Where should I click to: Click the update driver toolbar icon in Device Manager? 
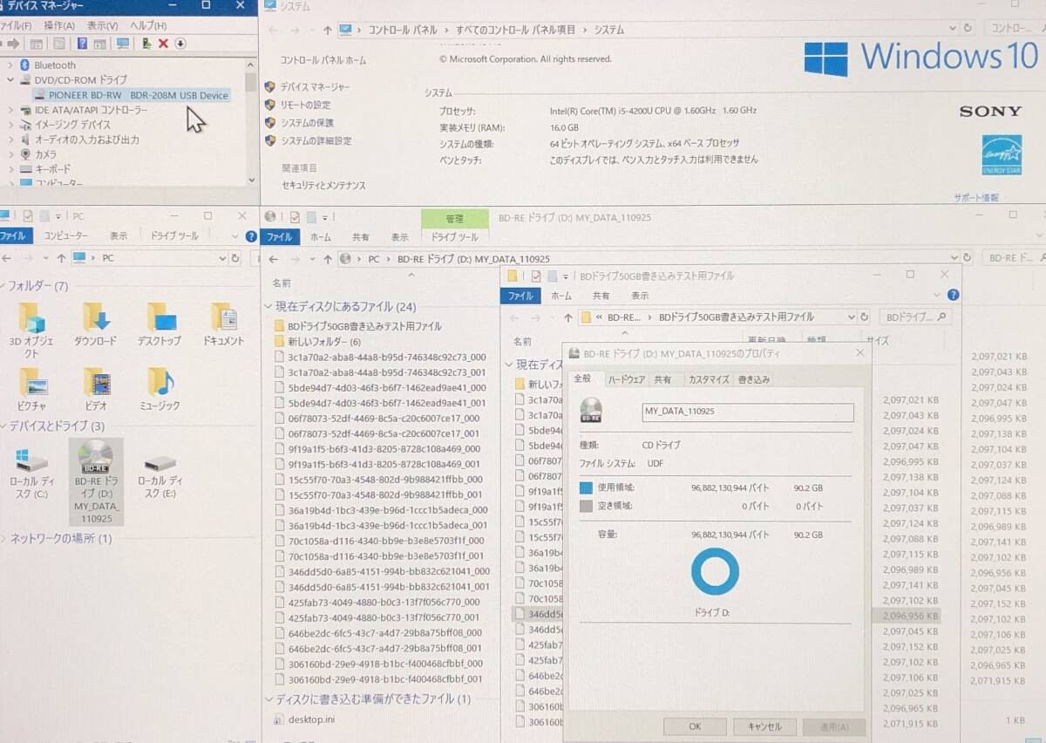(146, 44)
